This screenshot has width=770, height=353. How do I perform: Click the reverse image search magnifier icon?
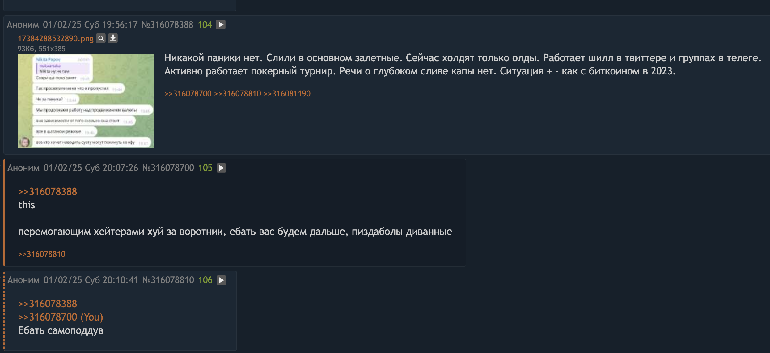coord(101,38)
